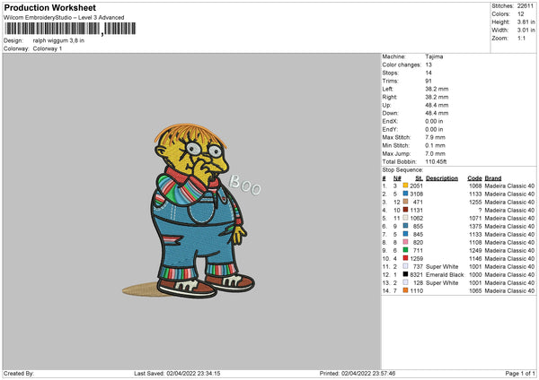Pick the orange swatch beside stitch count 1110

405,290
